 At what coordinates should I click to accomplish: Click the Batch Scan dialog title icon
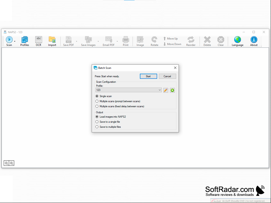coord(95,68)
